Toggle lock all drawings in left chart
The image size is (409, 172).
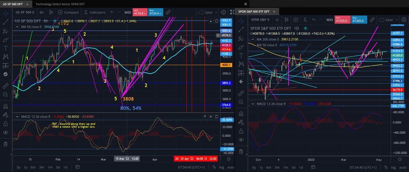(x=6, y=124)
